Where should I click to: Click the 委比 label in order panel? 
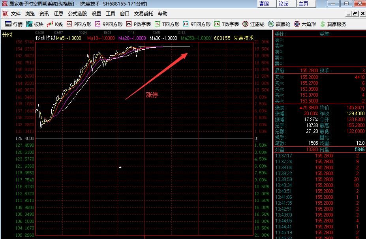tap(280, 34)
